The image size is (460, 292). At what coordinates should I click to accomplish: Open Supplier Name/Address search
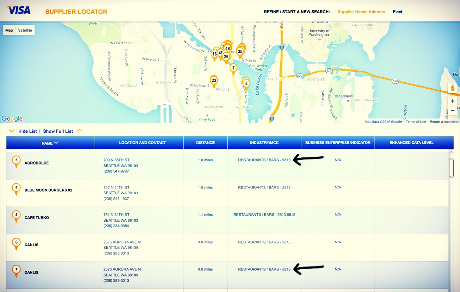[x=361, y=12]
